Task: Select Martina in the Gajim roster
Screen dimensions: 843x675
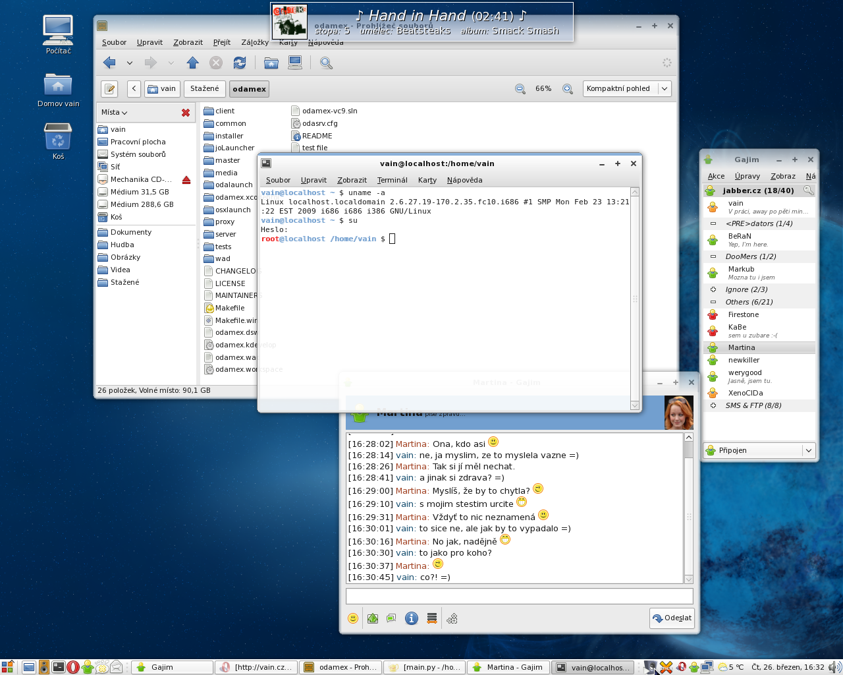Action: point(759,347)
